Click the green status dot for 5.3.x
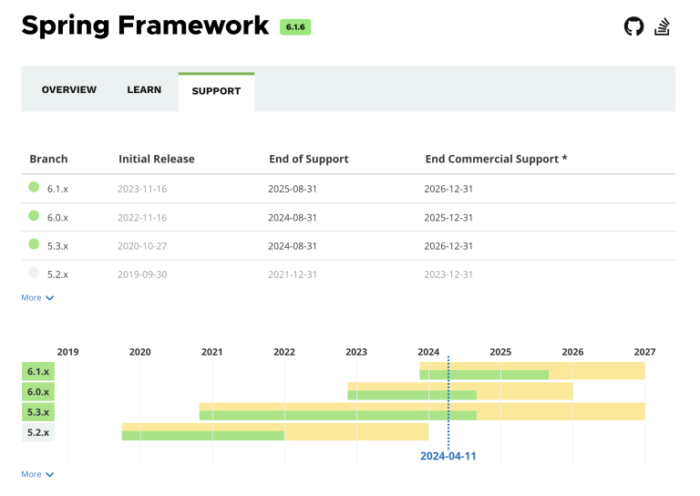The image size is (700, 496). pos(34,244)
